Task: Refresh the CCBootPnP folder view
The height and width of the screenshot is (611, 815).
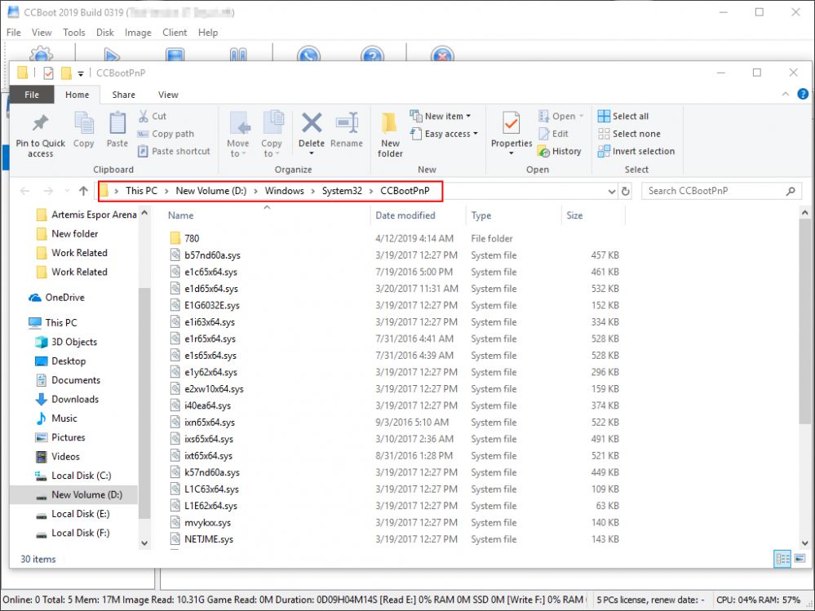Action: tap(625, 191)
